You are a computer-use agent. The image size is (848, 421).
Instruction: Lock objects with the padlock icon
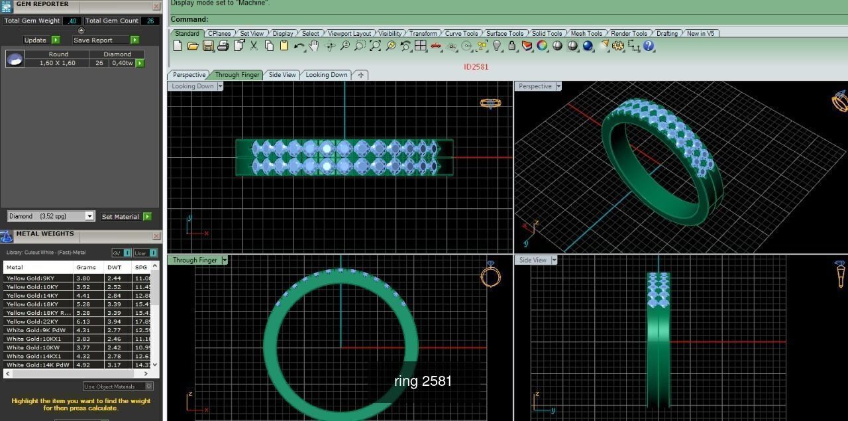click(512, 46)
